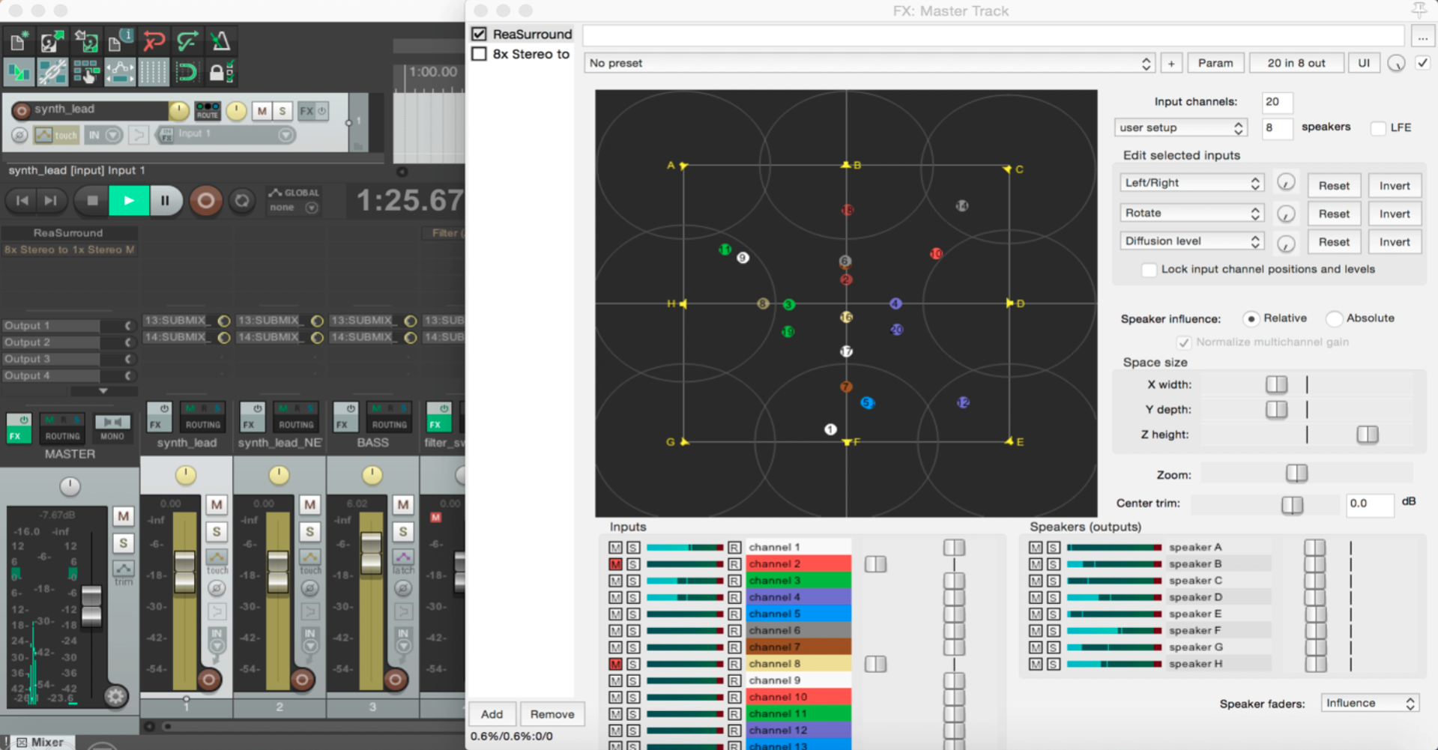This screenshot has width=1438, height=750.
Task: Select 8x Stereo to 1x Stereo M slot
Action: [69, 250]
